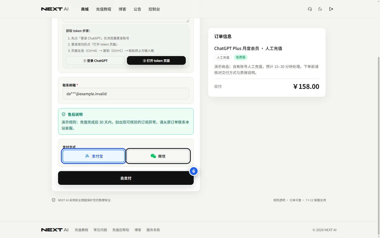Open footer 博客 link
The width and height of the screenshot is (380, 238).
(x=138, y=230)
